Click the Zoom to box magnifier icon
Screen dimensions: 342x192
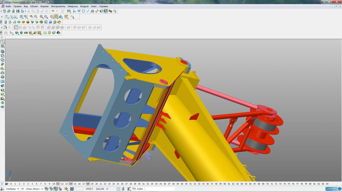point(46,16)
